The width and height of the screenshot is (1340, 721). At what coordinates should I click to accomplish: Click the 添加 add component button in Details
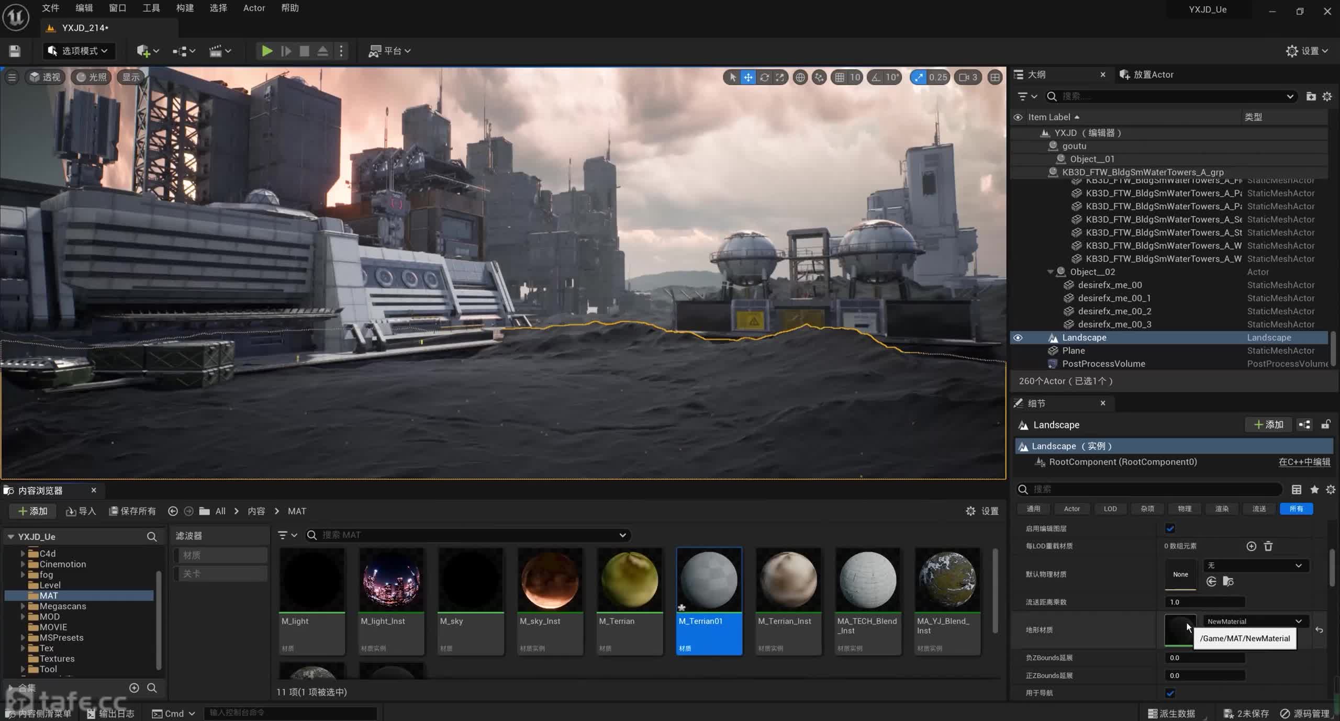1269,425
